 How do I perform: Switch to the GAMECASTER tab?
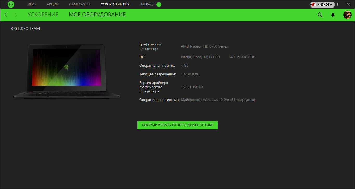click(x=80, y=4)
